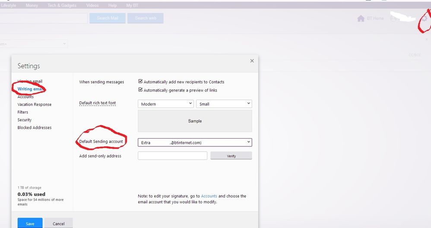Open the settings gear icon
Screen dimensions: 431x228
[x=424, y=19]
